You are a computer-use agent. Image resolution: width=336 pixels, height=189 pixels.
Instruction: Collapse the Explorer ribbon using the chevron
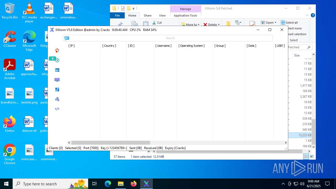click(x=307, y=15)
